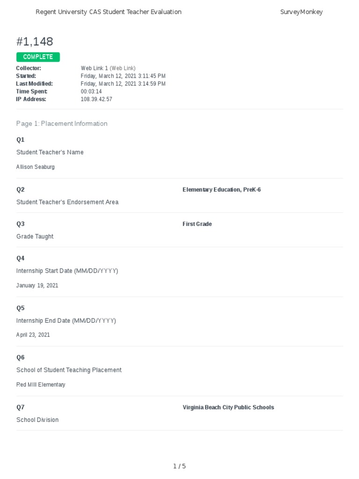
Task: Click the Red Mill Elementary answer
Action: [x=41, y=385]
